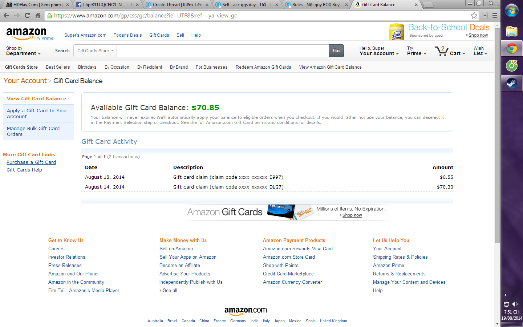Open the Gift Cards Store search category dropdown
The width and height of the screenshot is (523, 327).
(x=95, y=51)
